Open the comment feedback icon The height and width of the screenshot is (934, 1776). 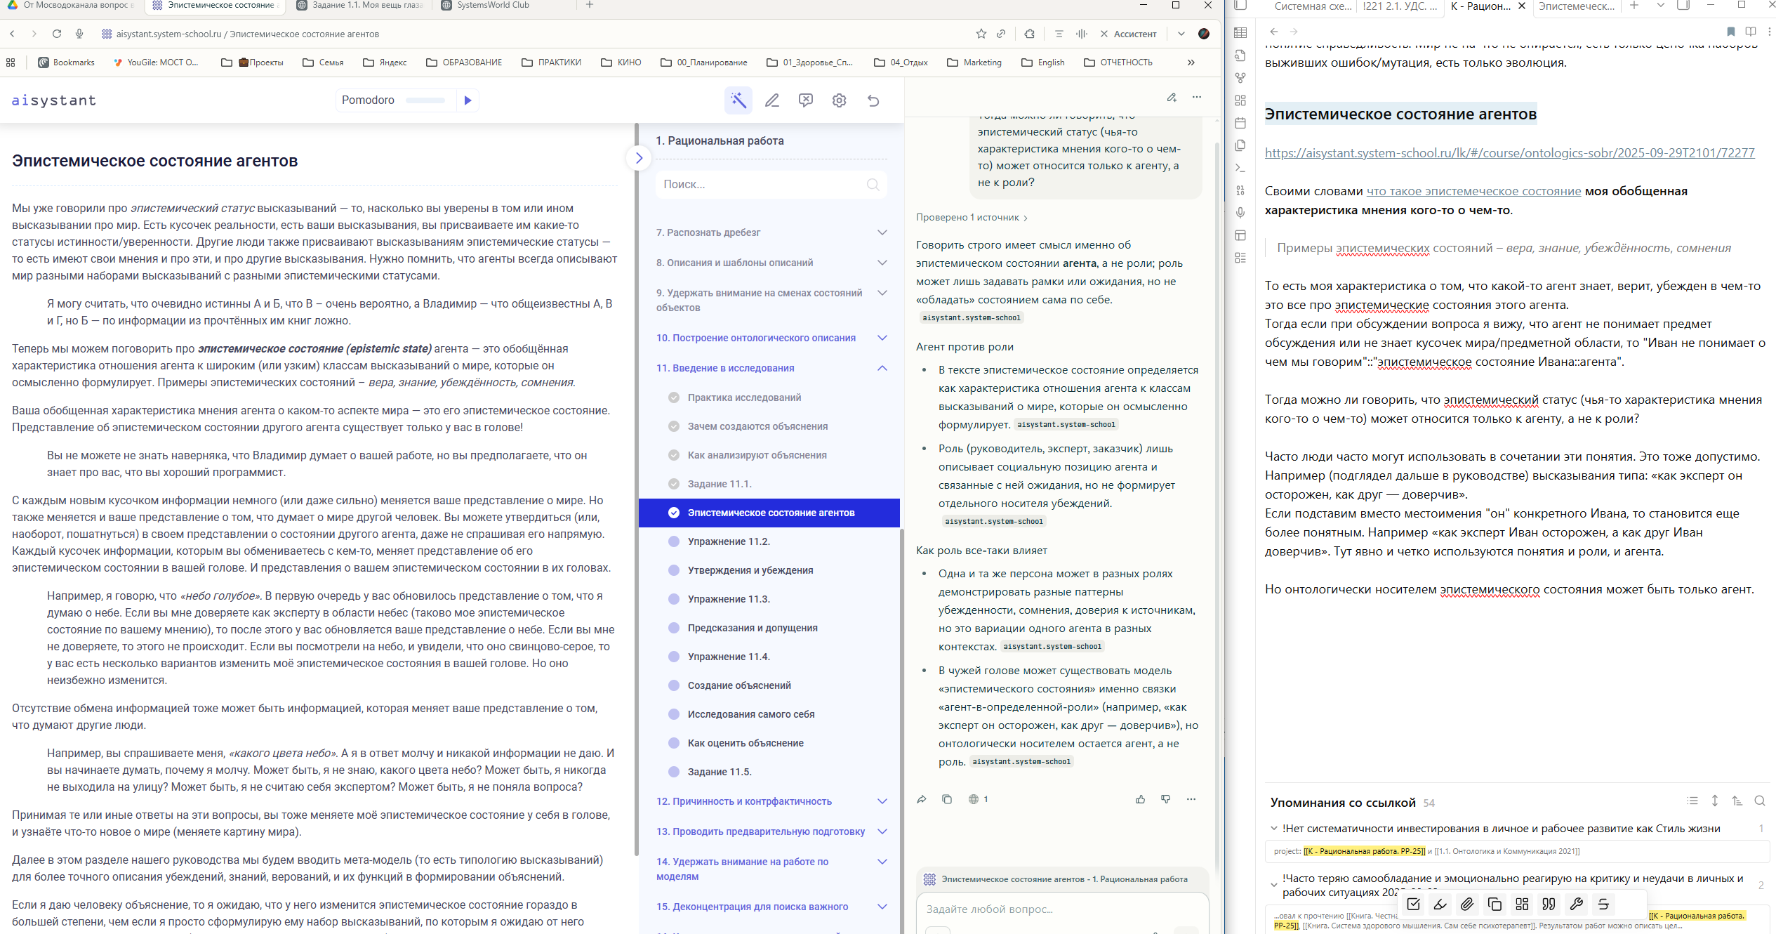point(805,100)
